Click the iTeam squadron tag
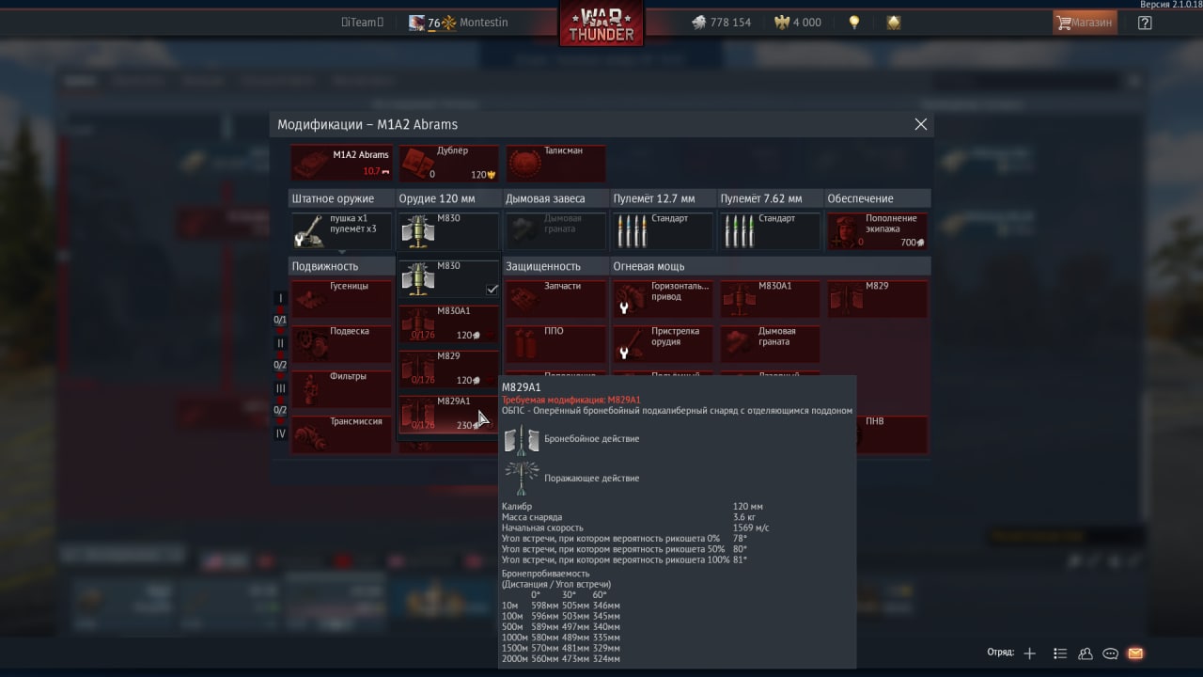 tap(362, 23)
